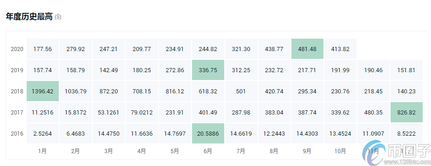This screenshot has width=431, height=166.
Task: Click the 826.82 December 2017 cell
Action: 407,112
